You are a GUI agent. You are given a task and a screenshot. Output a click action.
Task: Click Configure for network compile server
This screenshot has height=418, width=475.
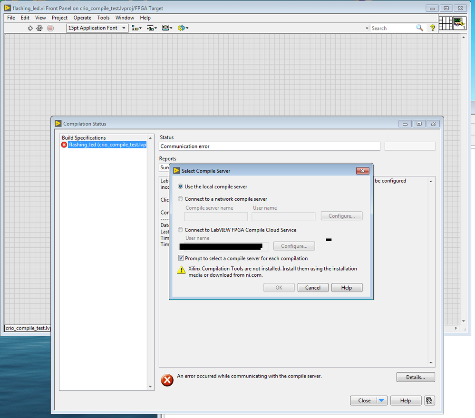341,216
